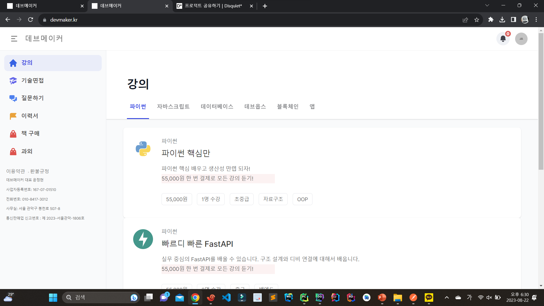The width and height of the screenshot is (544, 306).
Task: Open 질문하기 in the sidebar
Action: [53, 98]
